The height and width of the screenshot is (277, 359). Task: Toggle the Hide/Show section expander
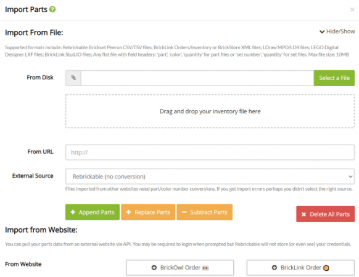click(x=337, y=31)
